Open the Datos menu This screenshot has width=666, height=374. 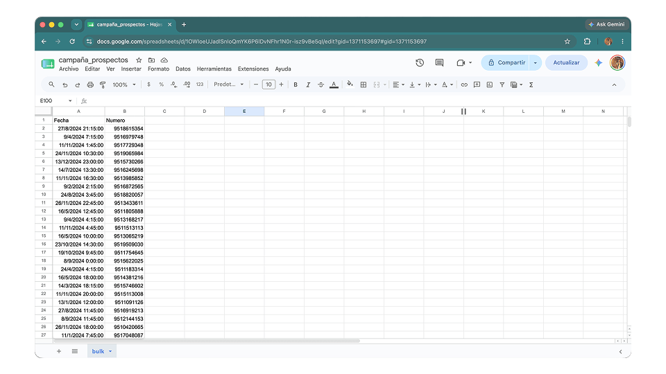click(183, 69)
